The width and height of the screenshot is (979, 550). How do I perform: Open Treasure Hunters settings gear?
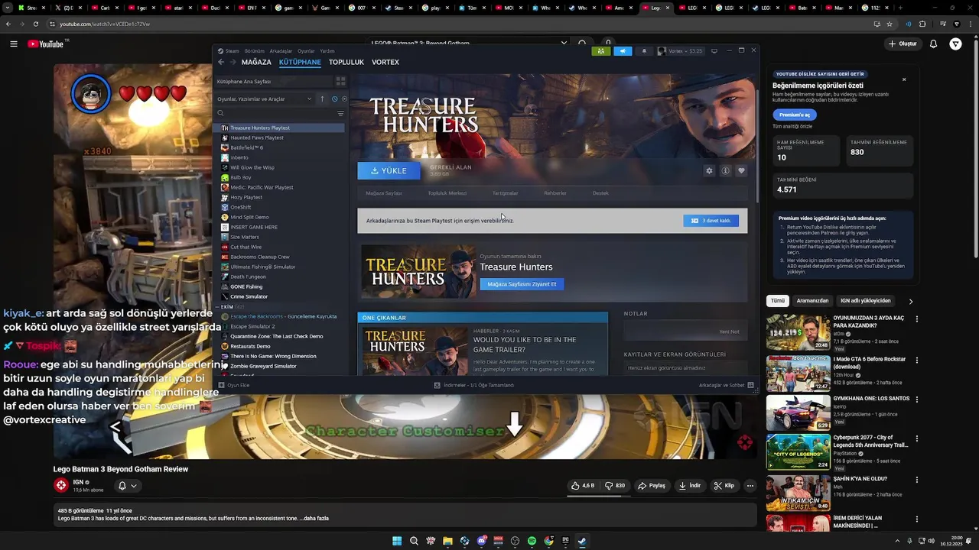[x=709, y=171]
